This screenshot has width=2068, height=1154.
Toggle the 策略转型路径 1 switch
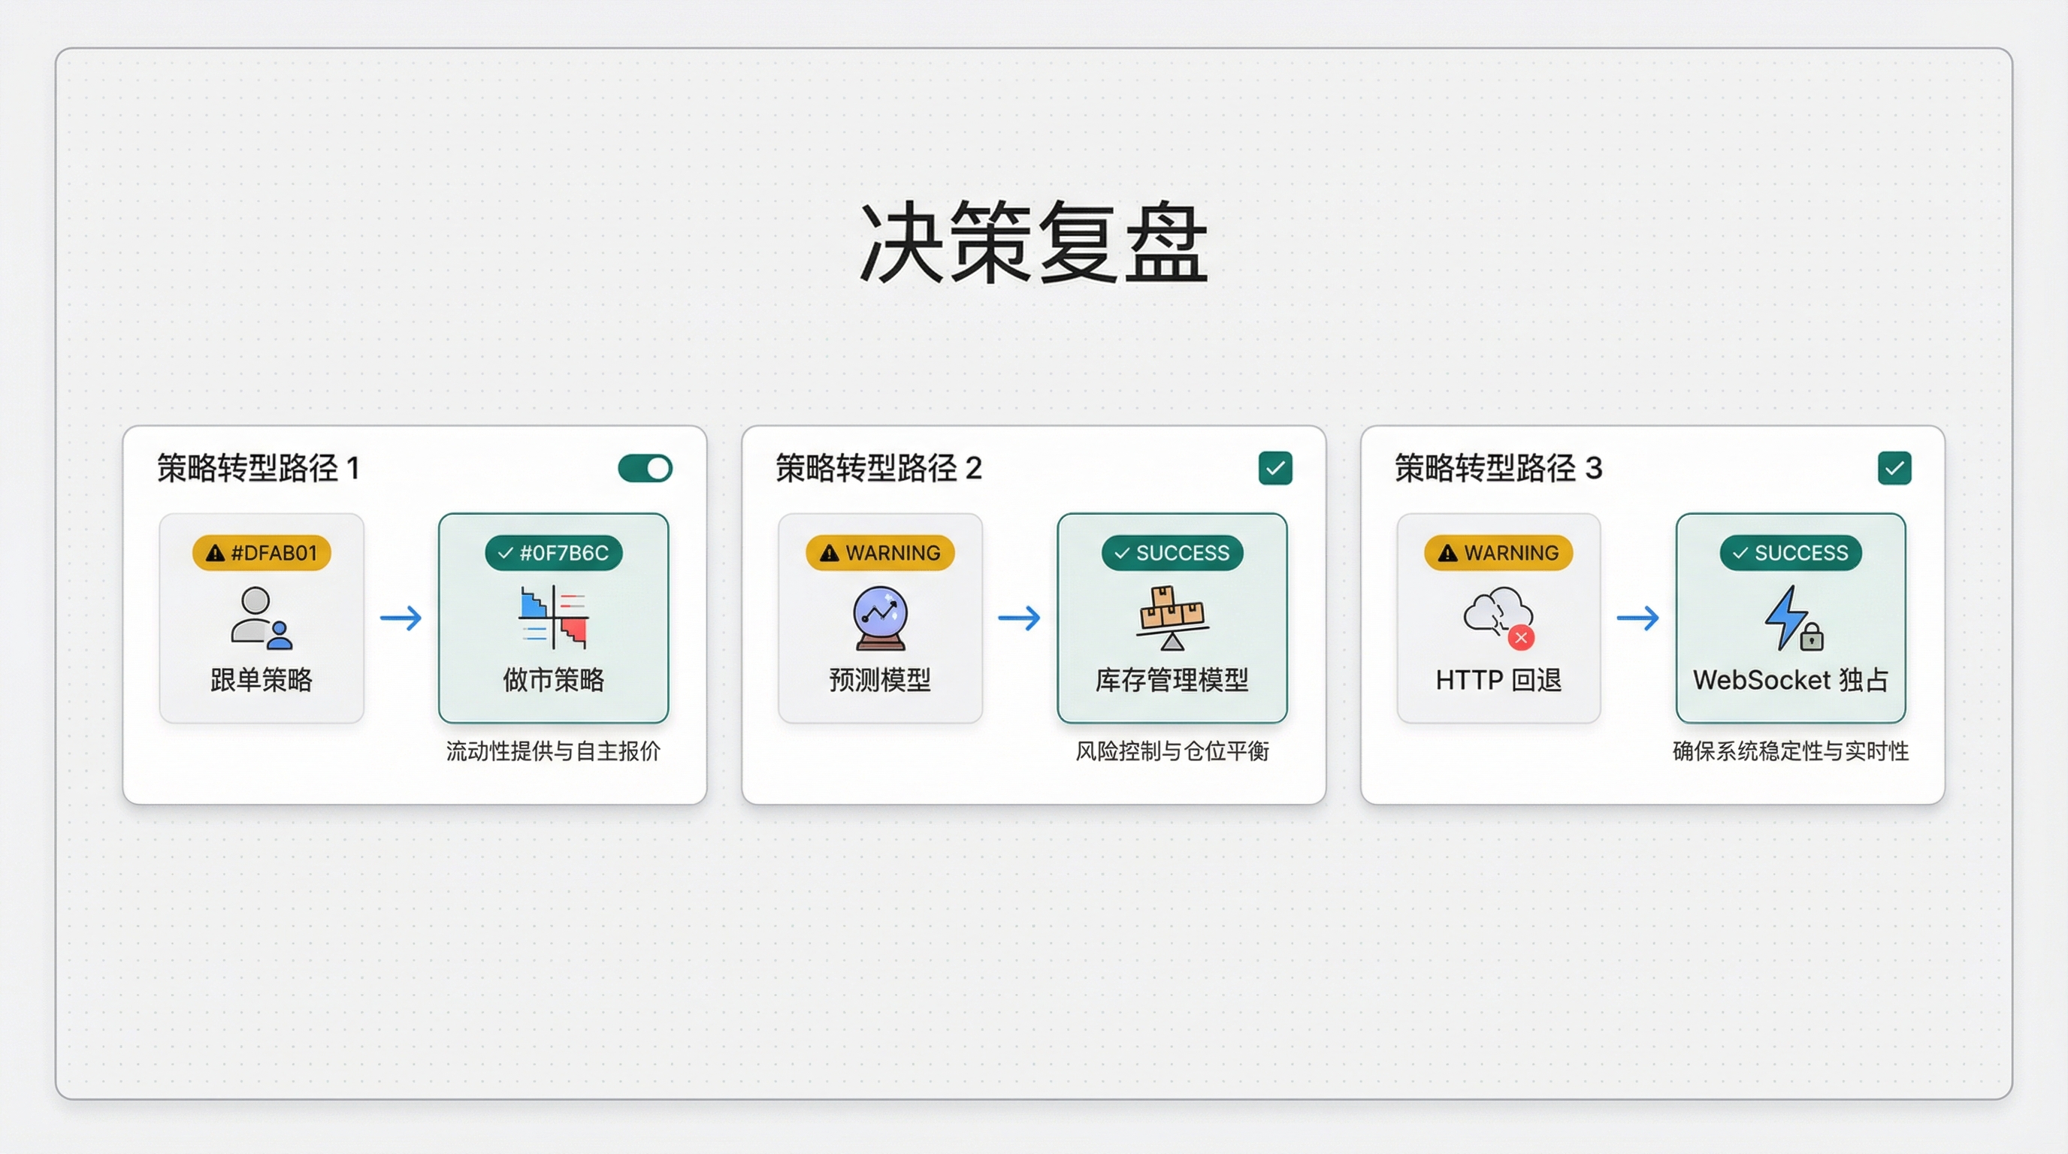tap(645, 468)
